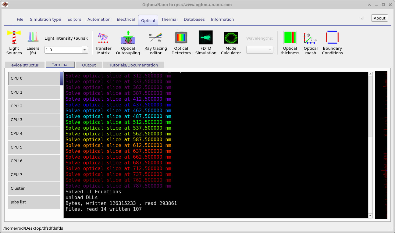Open the File ribbon tab

point(20,19)
